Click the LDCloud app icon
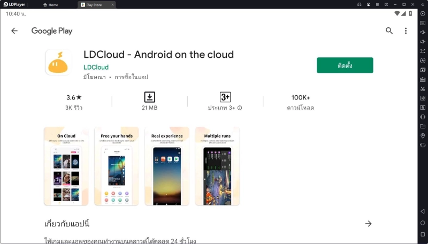 (x=58, y=62)
